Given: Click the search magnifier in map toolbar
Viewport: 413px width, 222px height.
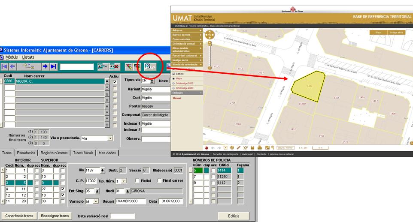Looking at the screenshot, I should click(273, 148).
